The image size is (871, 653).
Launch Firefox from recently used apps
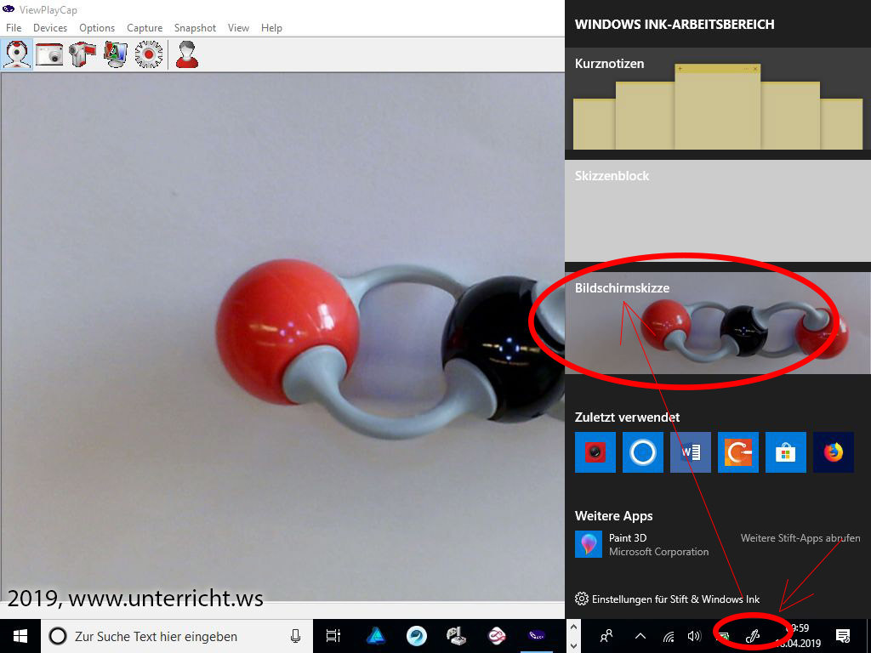(833, 452)
